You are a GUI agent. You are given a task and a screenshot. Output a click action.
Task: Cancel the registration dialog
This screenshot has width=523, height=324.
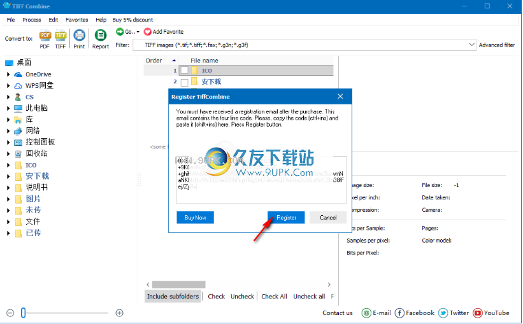[328, 217]
